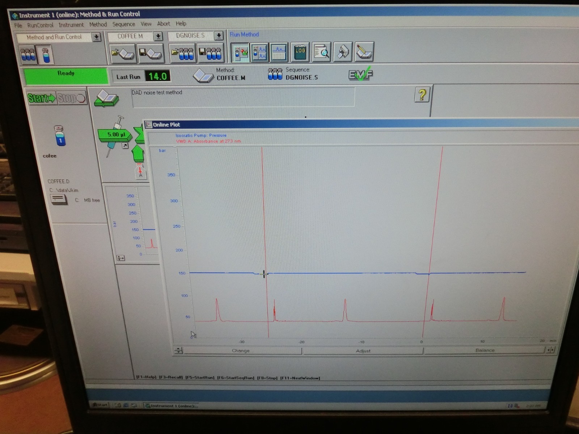Click the VWD A: Absorbance legend label
579x434 pixels.
tap(208, 141)
